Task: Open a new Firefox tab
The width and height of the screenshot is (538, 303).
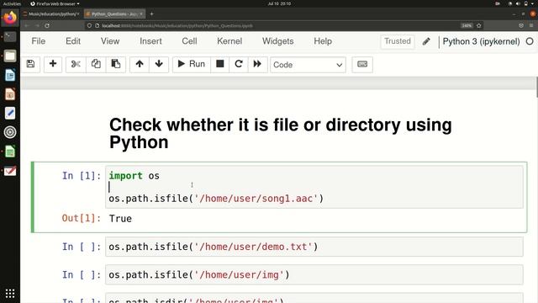Action: [151, 14]
